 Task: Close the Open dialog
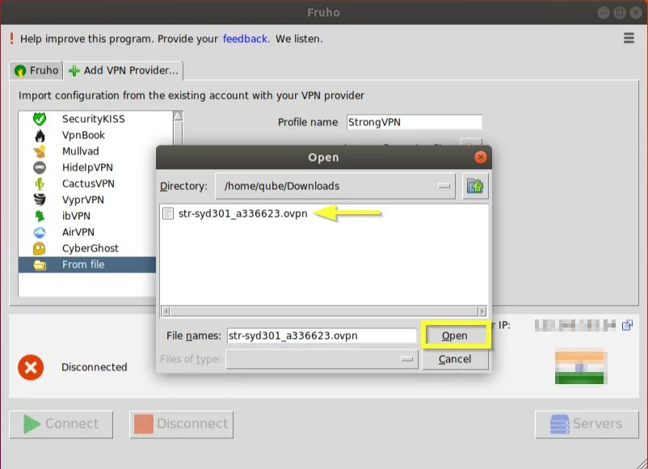pos(480,157)
